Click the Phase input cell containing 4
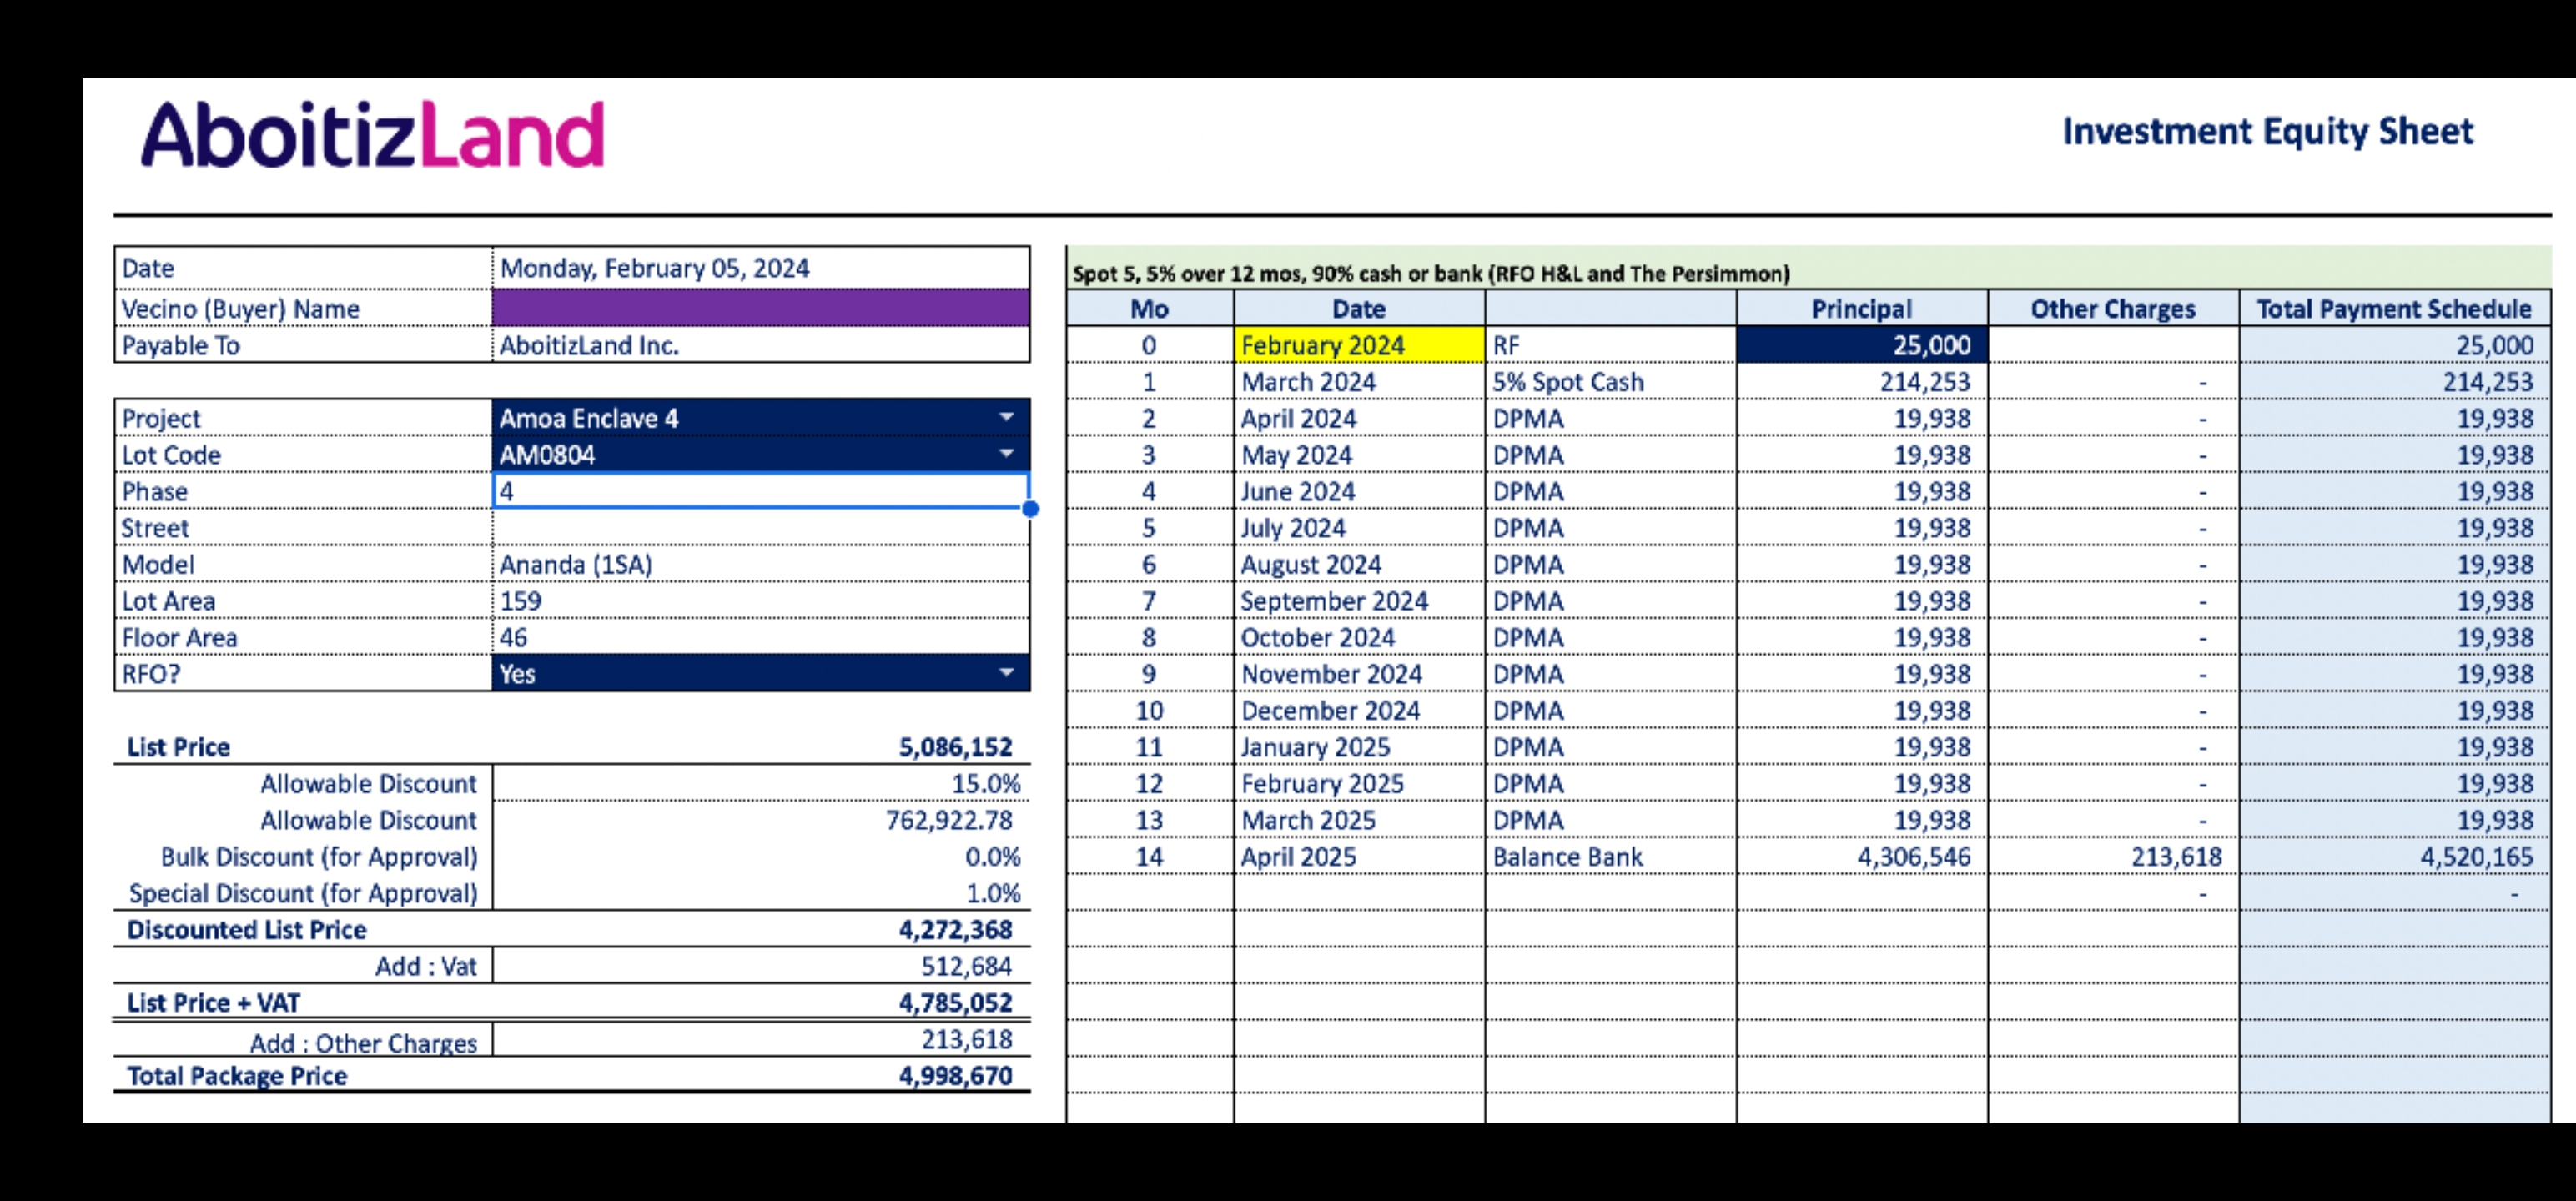Viewport: 2576px width, 1201px height. (x=761, y=491)
